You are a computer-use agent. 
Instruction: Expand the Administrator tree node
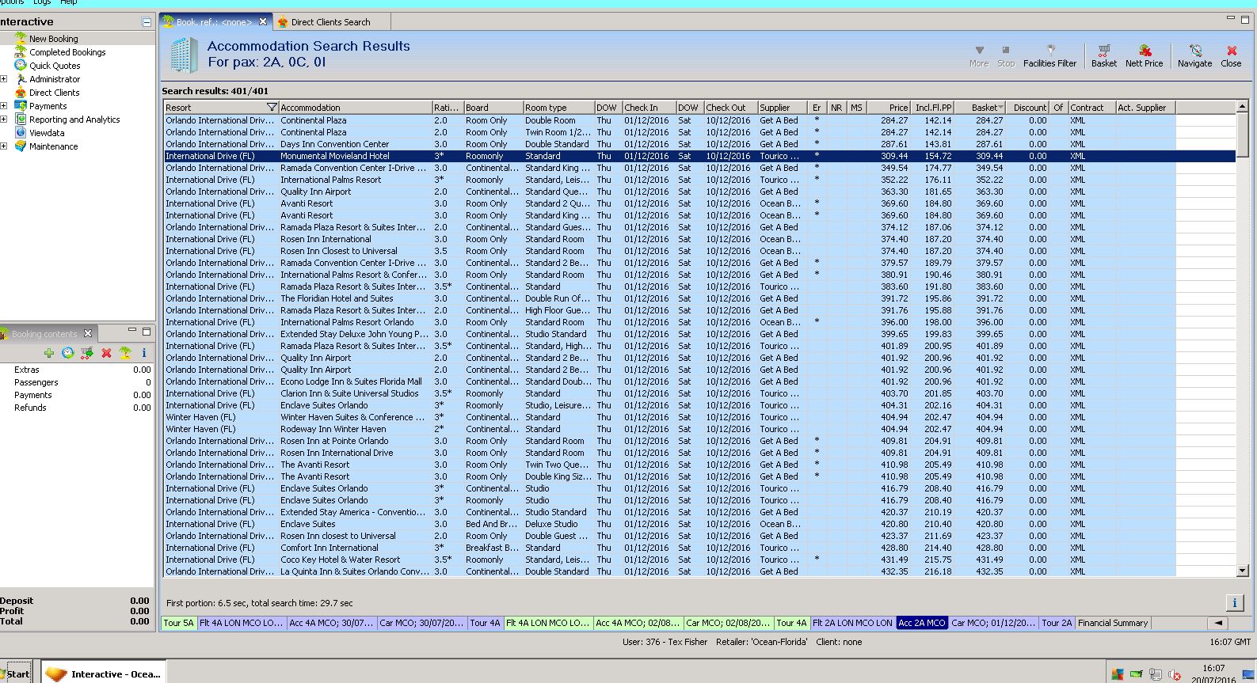(4, 79)
